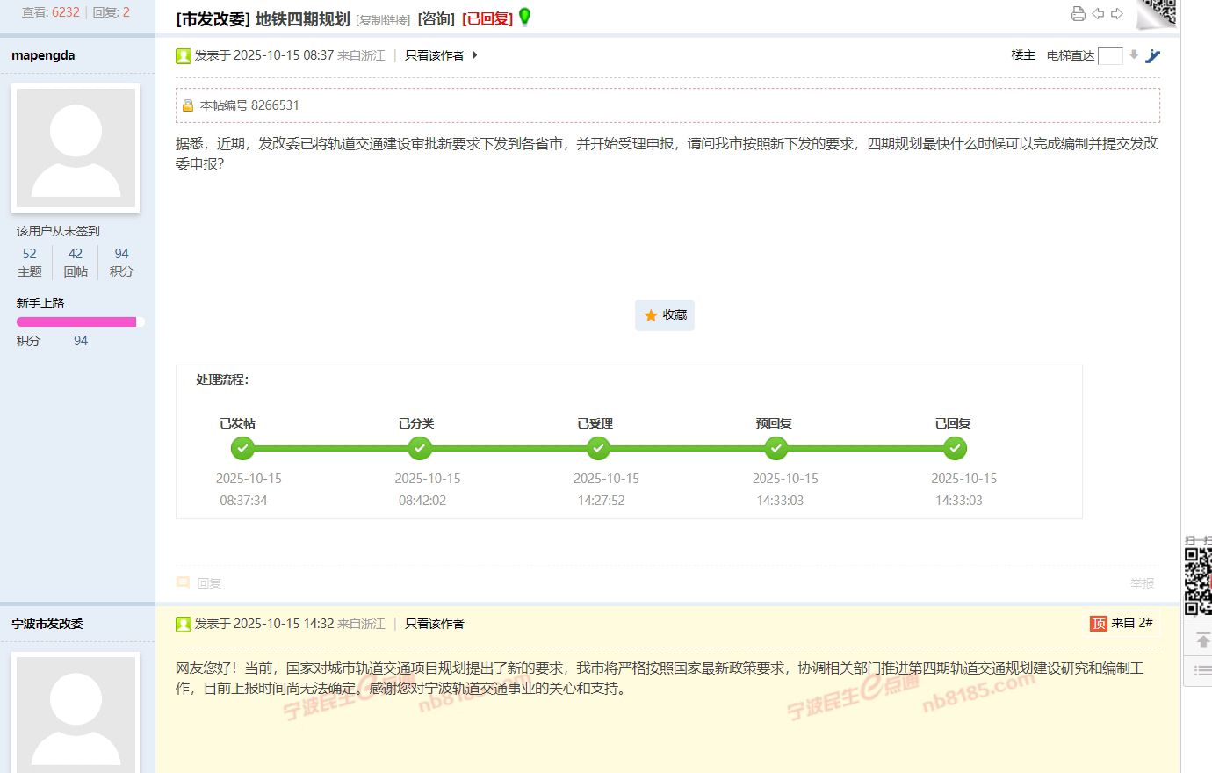The height and width of the screenshot is (773, 1212).
Task: Open mapengda user profile name
Action: tap(43, 55)
